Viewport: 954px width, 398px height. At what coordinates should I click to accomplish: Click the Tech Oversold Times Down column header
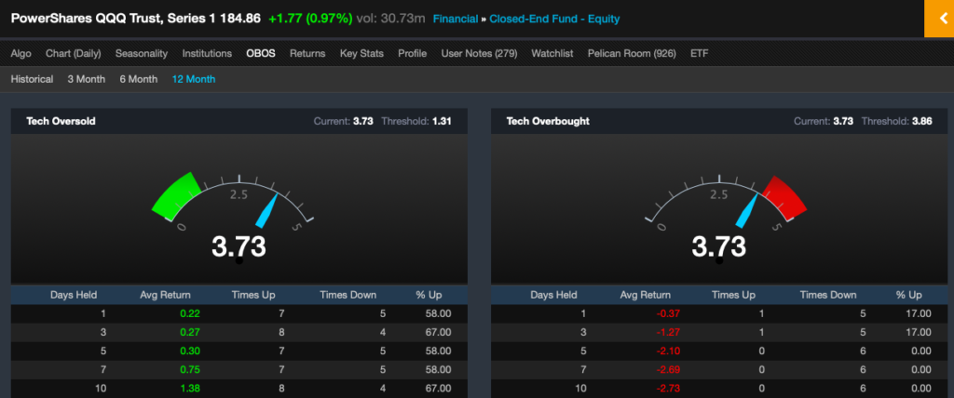coord(348,296)
